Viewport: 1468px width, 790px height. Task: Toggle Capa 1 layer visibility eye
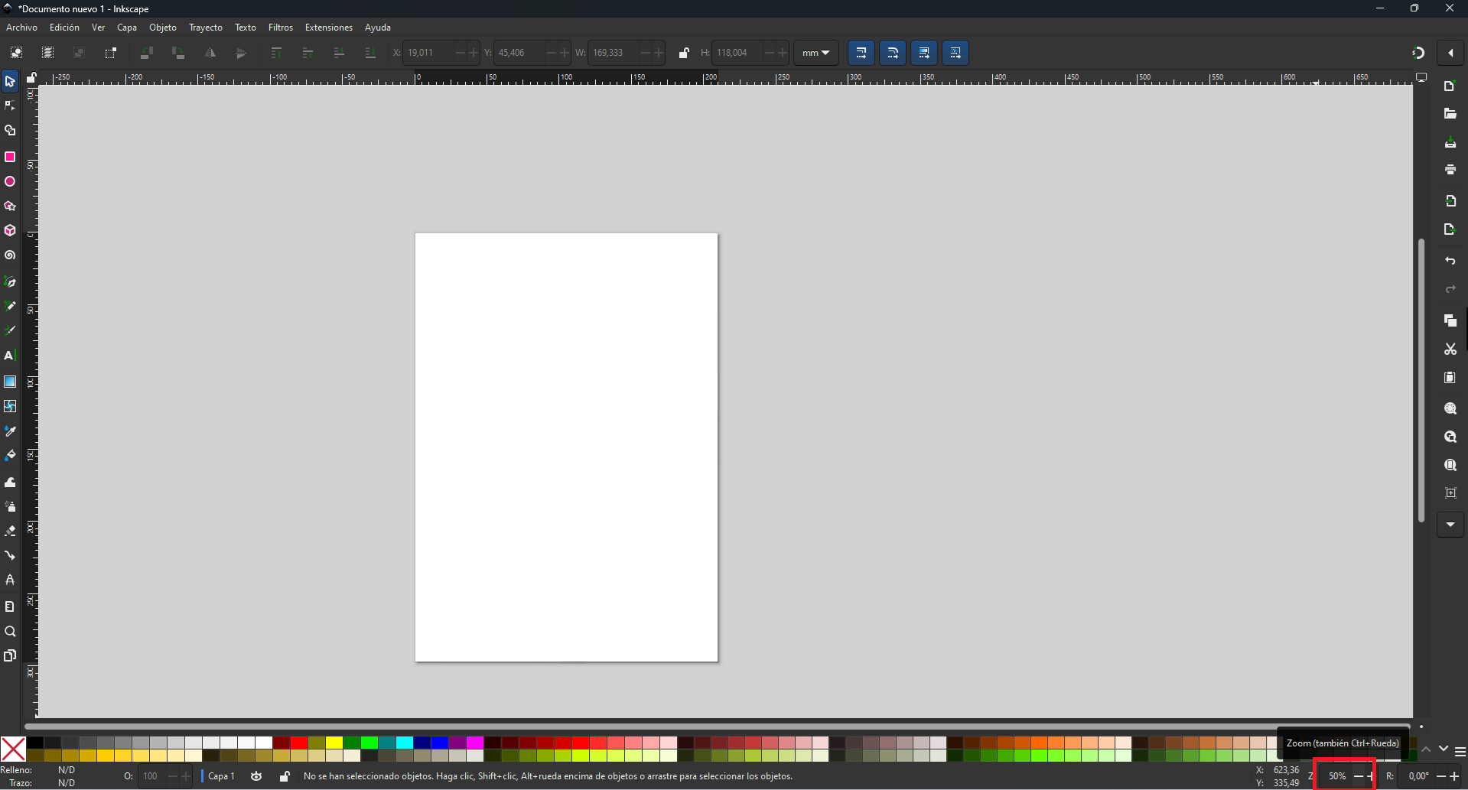[257, 776]
